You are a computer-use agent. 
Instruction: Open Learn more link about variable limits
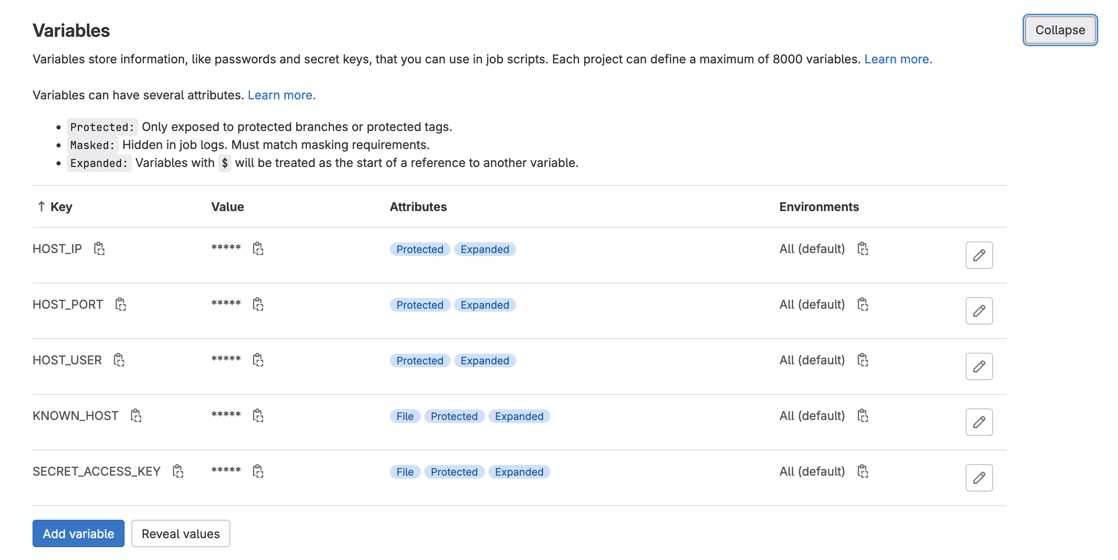point(898,59)
